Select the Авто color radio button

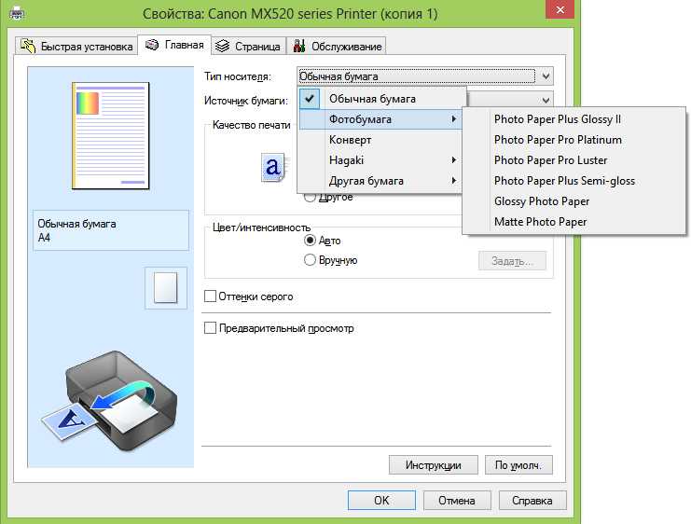point(310,241)
